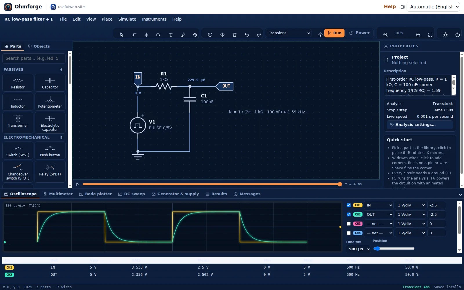Collapse the bottom instruments panel chevron
The height and width of the screenshot is (290, 464).
click(460, 195)
